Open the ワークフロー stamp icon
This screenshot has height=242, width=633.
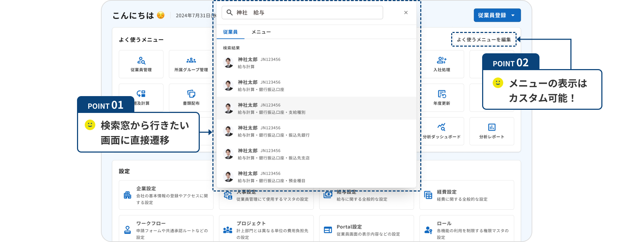(x=127, y=230)
